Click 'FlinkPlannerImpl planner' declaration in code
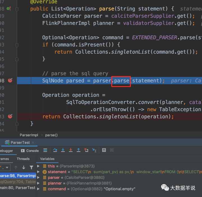Image resolution: width=202 pixels, height=197 pixels. (78, 23)
